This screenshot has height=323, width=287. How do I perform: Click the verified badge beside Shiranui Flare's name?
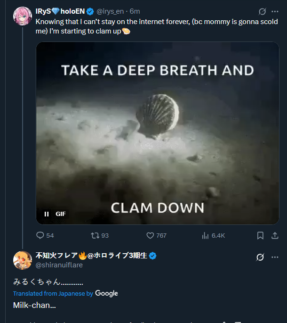tap(152, 256)
